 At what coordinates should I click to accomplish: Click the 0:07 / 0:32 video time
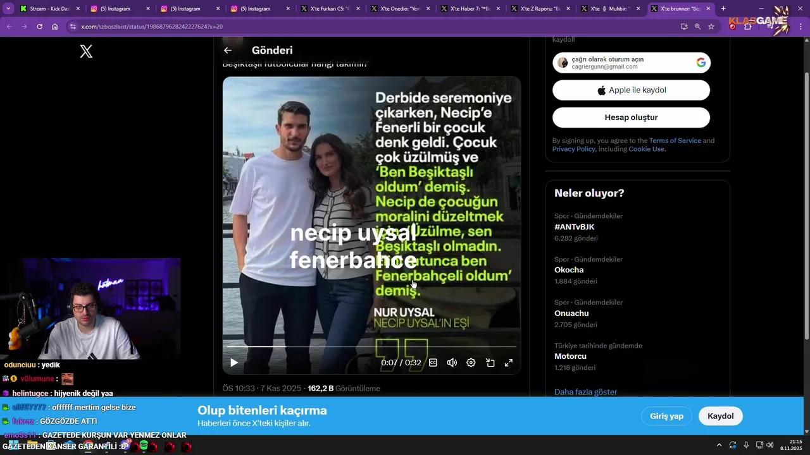pos(401,363)
